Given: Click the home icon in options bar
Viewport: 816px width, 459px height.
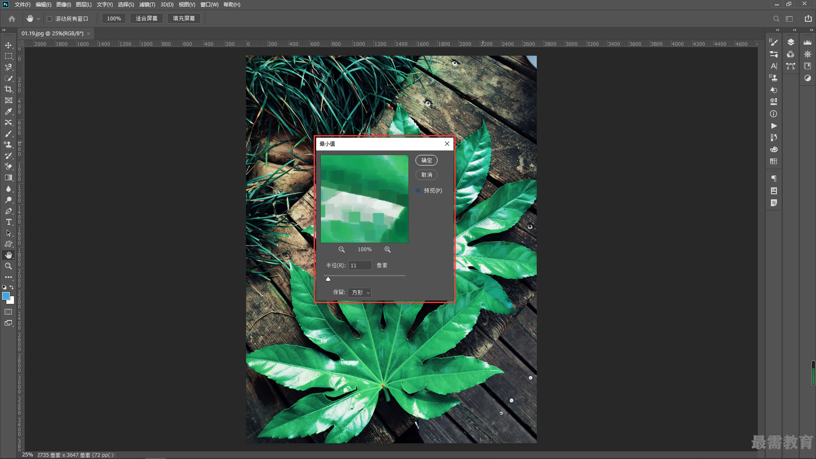Looking at the screenshot, I should coord(12,19).
